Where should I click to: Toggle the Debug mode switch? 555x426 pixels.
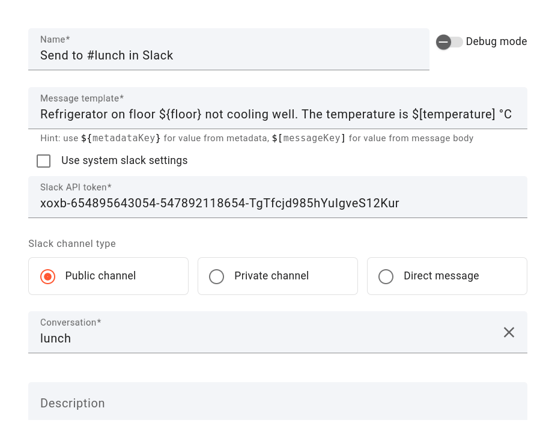[449, 42]
